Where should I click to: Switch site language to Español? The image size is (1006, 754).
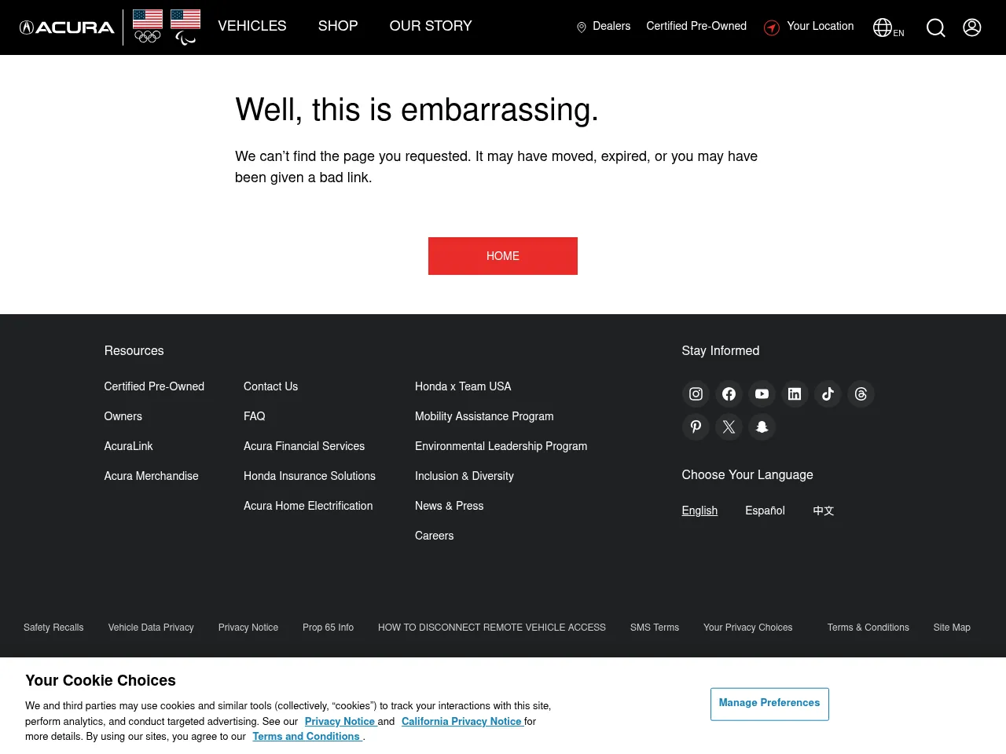click(x=765, y=511)
